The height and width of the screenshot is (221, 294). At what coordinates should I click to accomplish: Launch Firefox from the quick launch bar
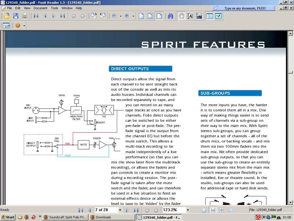pos(27,217)
